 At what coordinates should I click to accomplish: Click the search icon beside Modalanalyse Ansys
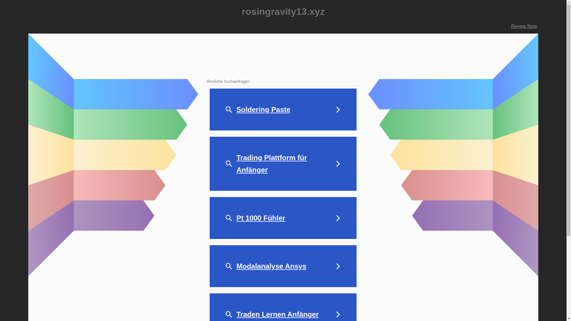tap(229, 266)
